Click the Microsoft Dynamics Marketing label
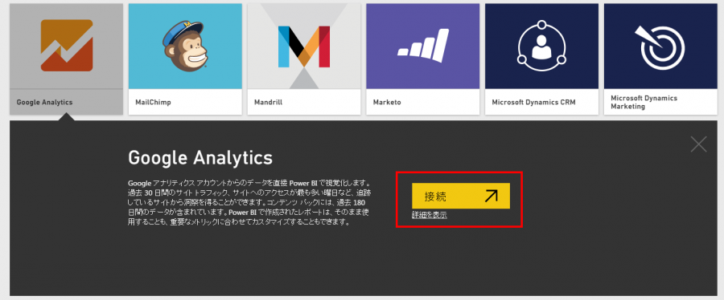This screenshot has height=300, width=724. coord(644,102)
